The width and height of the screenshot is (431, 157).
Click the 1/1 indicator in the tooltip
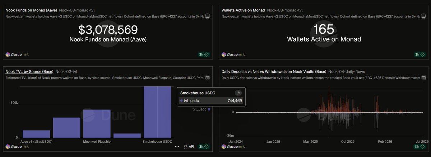point(238,93)
